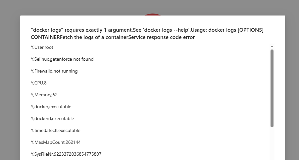
Task: Click the "Y,Memory,62" entry
Action: (x=44, y=95)
